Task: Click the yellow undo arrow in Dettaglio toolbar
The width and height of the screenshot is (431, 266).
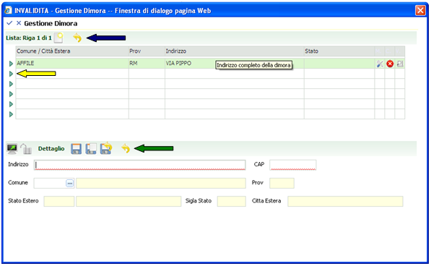Action: (x=126, y=148)
